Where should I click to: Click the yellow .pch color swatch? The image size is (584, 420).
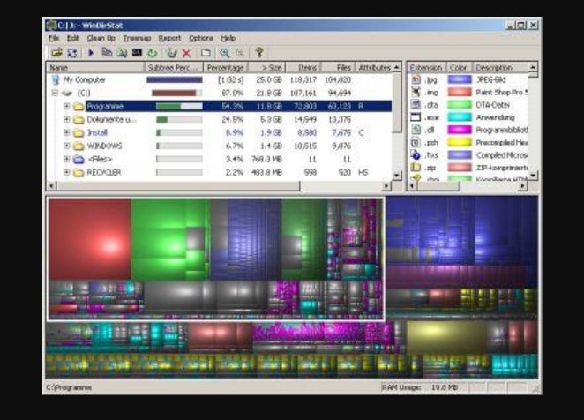[459, 141]
